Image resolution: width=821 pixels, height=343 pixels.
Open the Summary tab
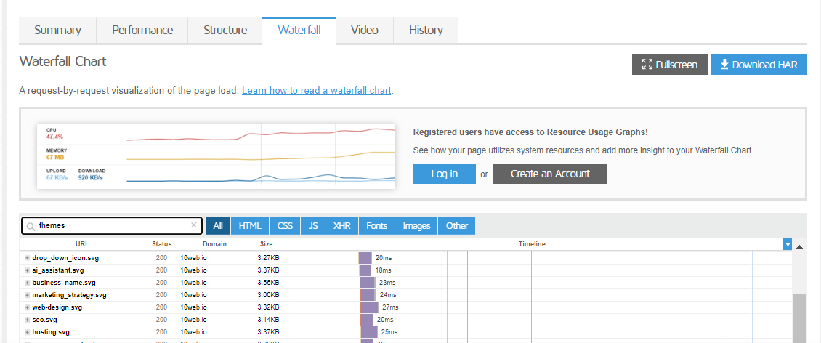click(57, 31)
